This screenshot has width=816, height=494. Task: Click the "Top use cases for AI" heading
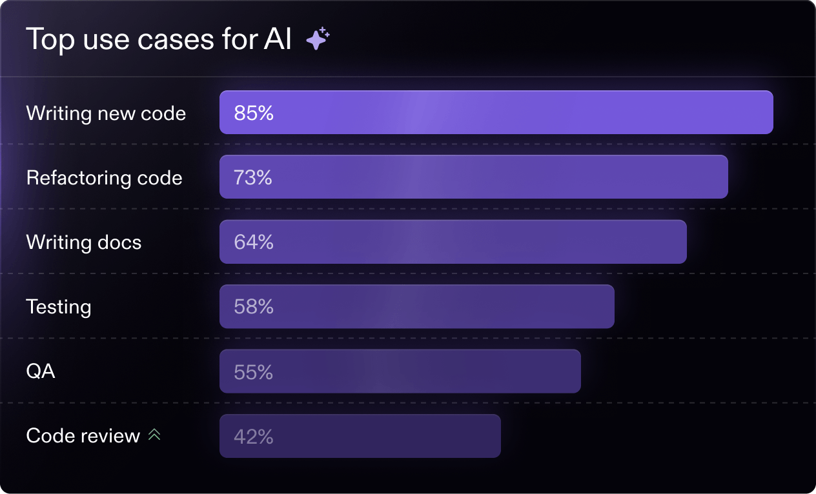pos(158,40)
